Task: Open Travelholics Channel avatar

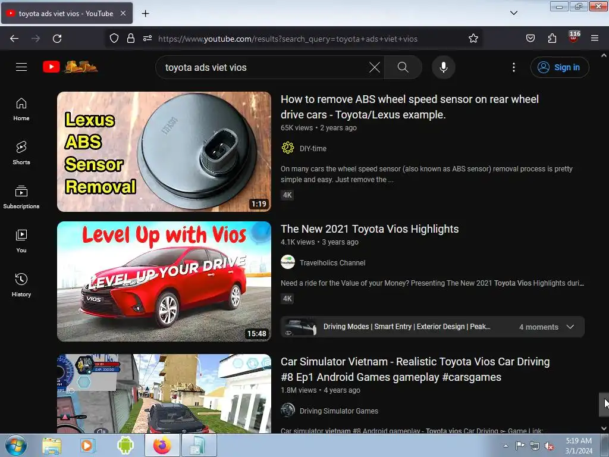Action: point(288,262)
